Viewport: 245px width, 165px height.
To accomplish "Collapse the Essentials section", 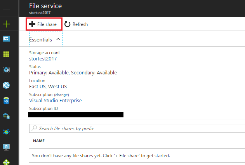I will (x=46, y=39).
